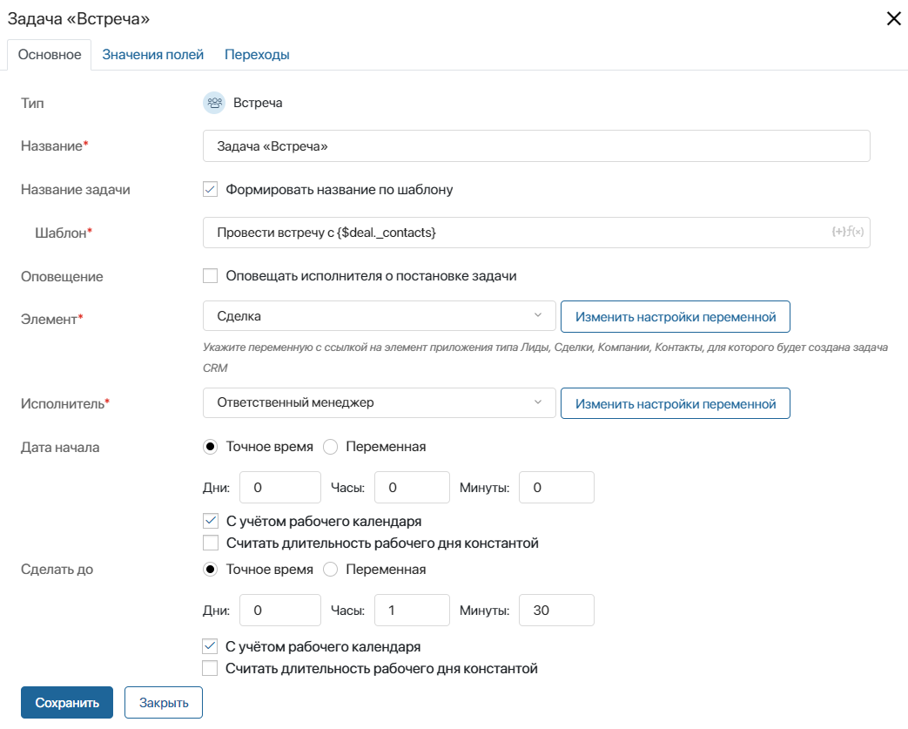Viewport: 908px width, 729px height.
Task: Open the Сделка combo box
Action: [x=380, y=316]
